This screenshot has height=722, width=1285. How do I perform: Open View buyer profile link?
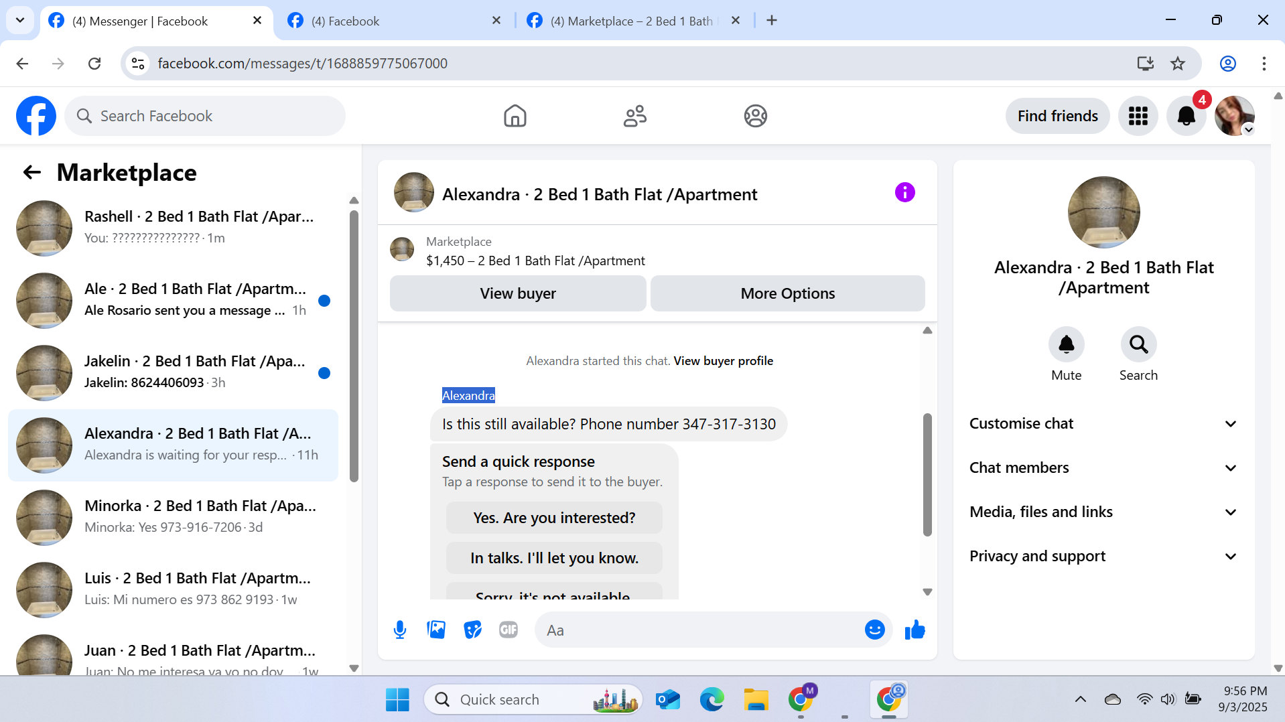coord(723,361)
